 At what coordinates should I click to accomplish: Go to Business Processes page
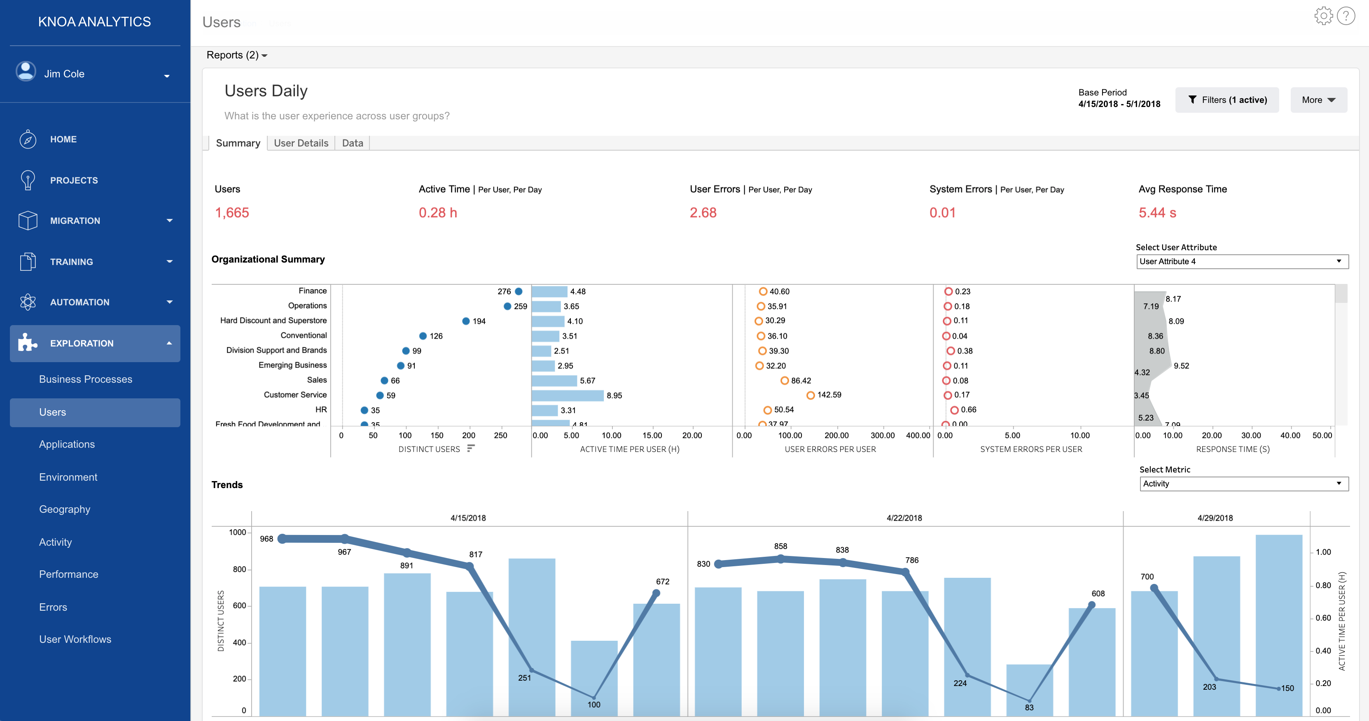coord(86,379)
